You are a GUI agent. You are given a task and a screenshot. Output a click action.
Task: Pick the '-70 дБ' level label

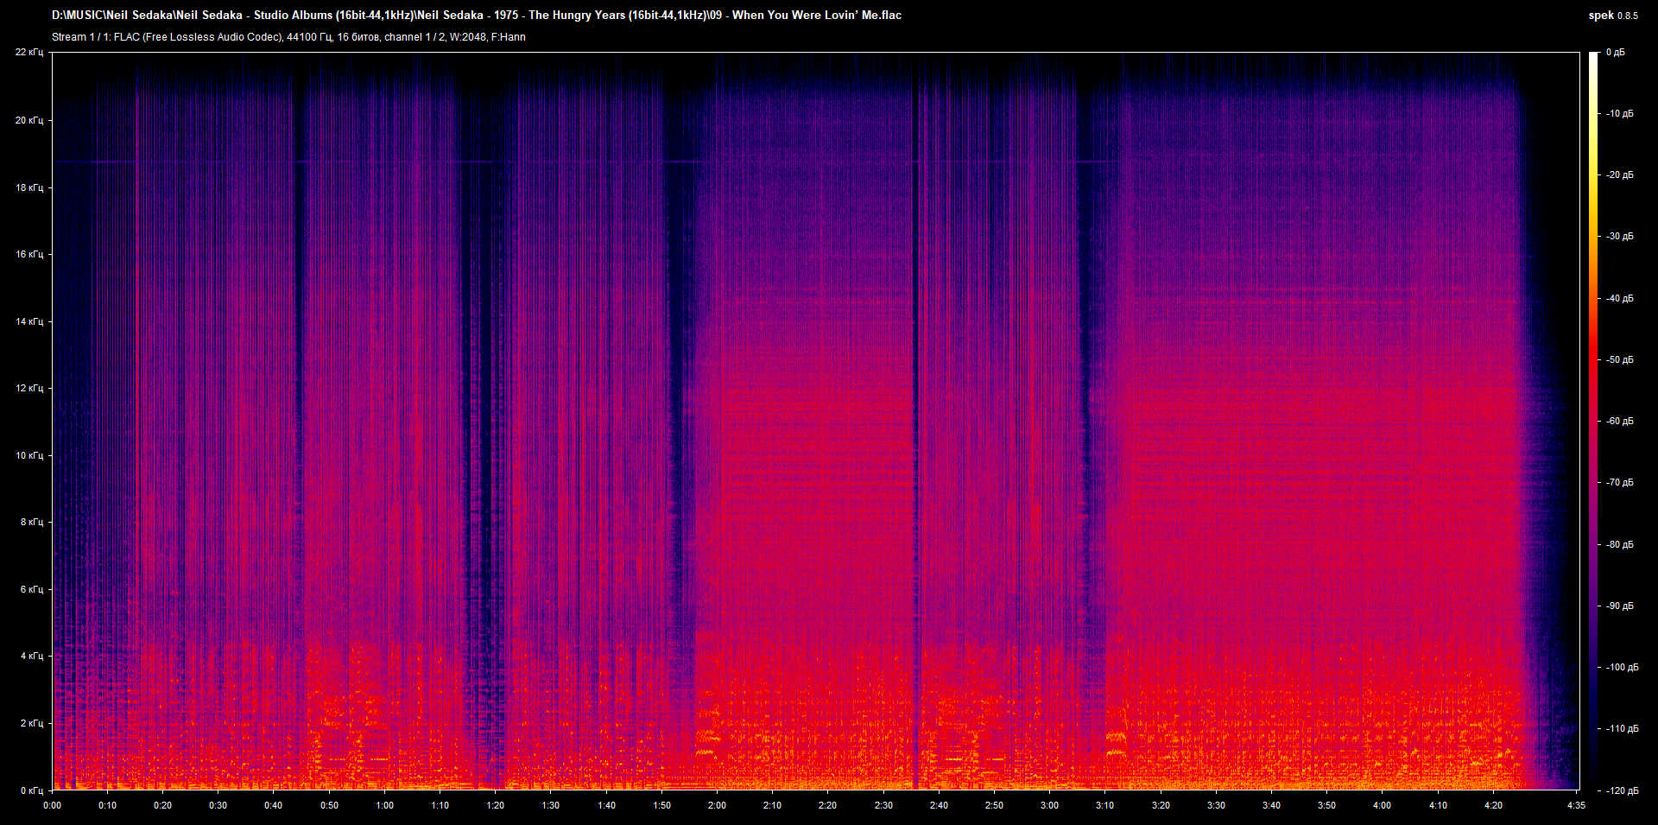1620,483
